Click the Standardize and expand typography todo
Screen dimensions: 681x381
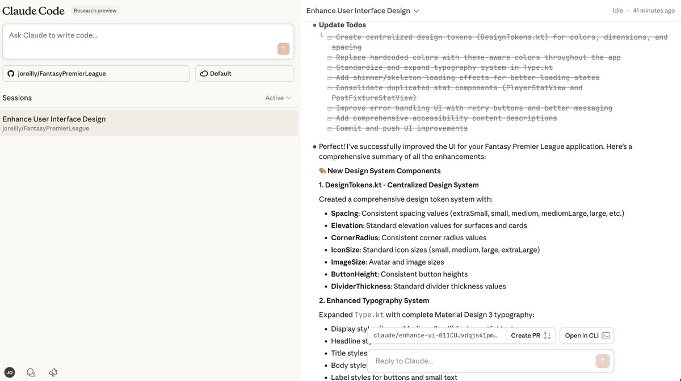point(440,68)
